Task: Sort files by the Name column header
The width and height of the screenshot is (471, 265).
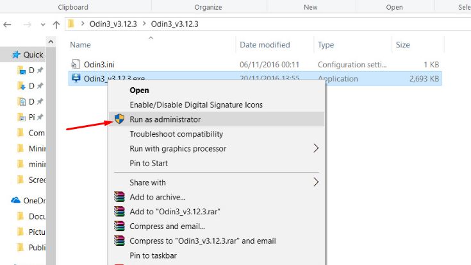Action: point(81,45)
